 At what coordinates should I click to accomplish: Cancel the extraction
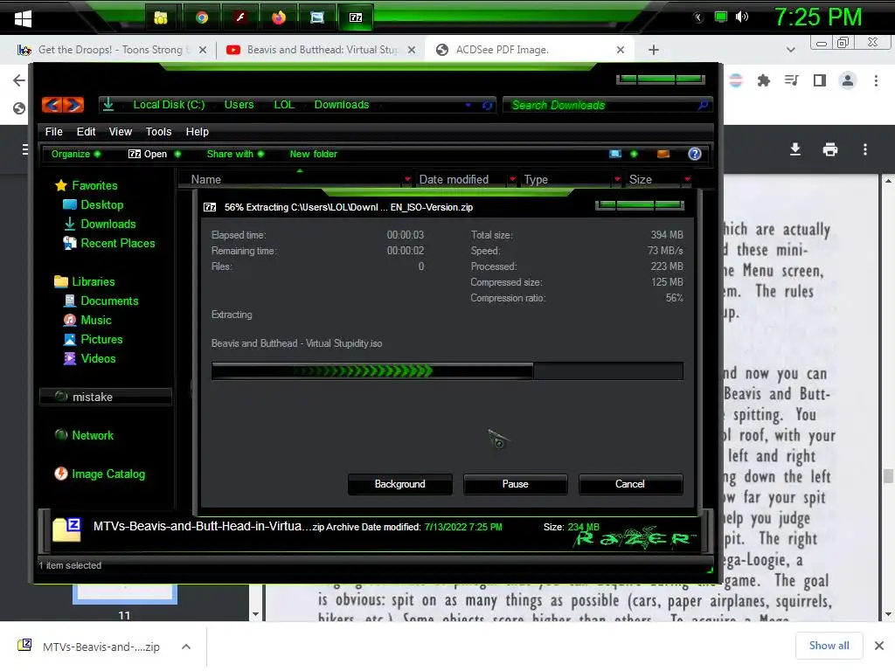(630, 484)
